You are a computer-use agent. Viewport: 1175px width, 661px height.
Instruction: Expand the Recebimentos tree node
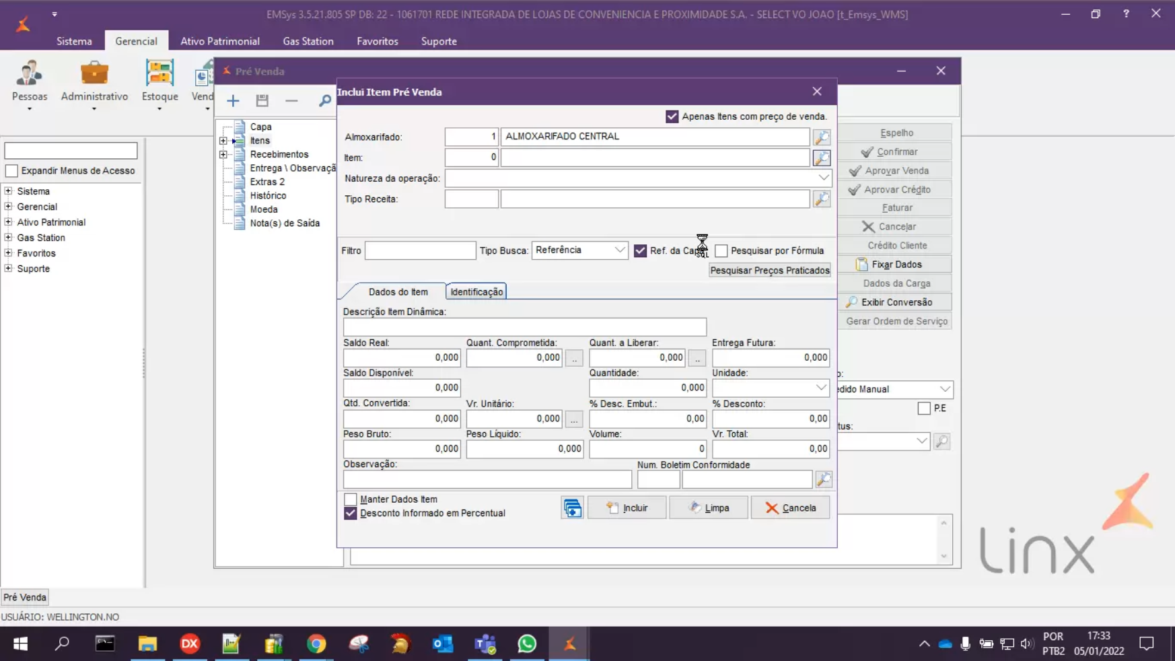[x=223, y=155]
